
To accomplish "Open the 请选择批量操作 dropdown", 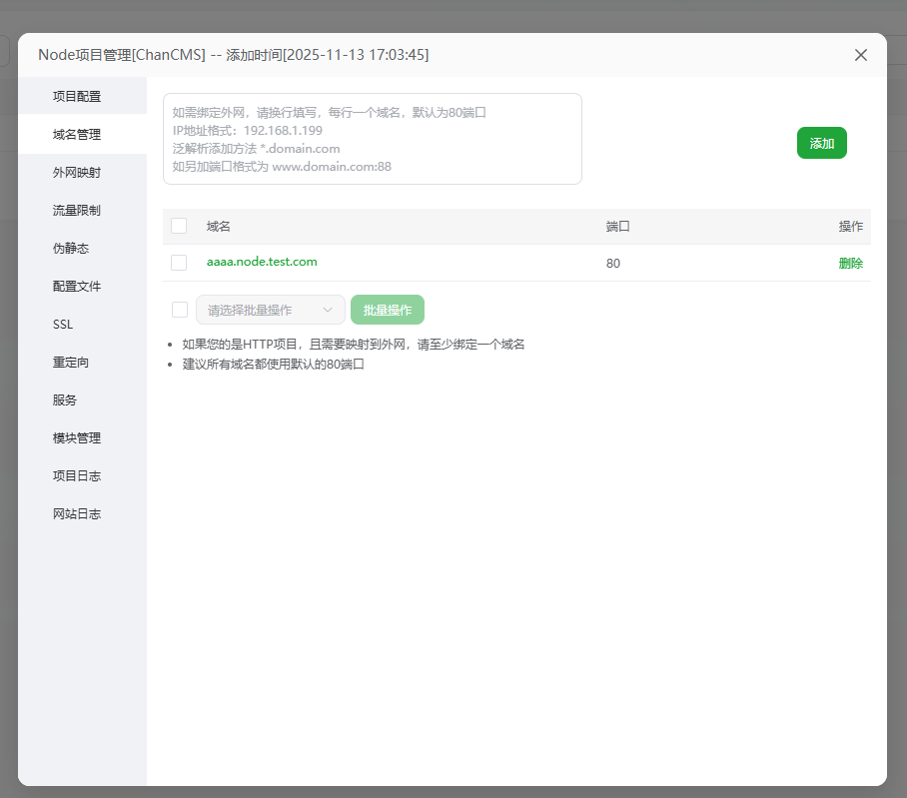I will point(270,310).
